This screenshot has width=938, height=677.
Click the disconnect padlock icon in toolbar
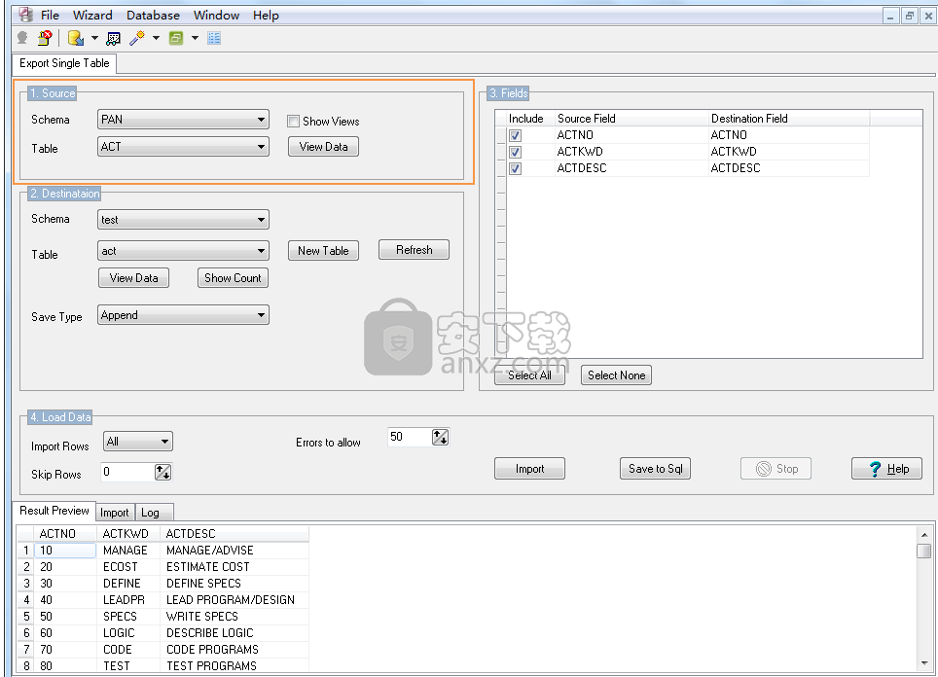tap(45, 38)
